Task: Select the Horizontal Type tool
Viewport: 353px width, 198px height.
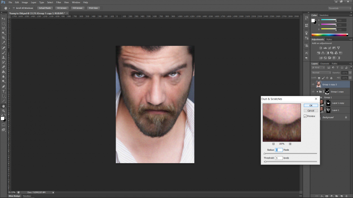Action: 3,91
